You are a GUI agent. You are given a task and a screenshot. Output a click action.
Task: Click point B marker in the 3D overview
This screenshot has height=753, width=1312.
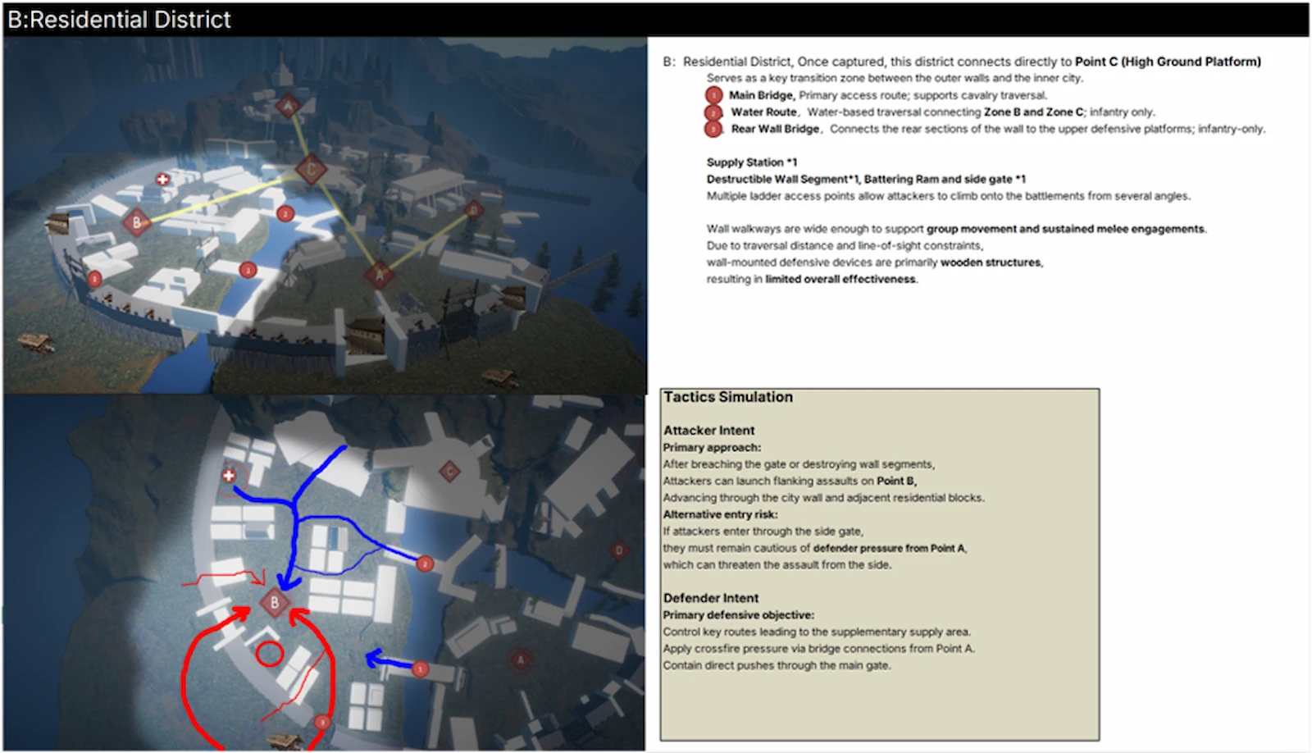136,221
